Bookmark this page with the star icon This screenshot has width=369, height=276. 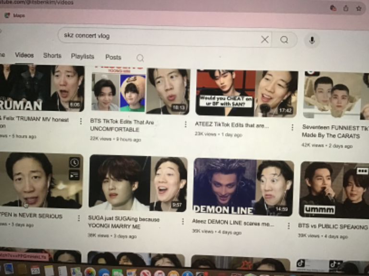pyautogui.click(x=358, y=9)
